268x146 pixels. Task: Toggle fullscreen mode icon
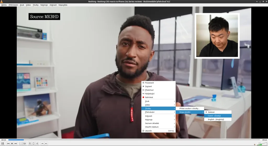click(x=21, y=143)
